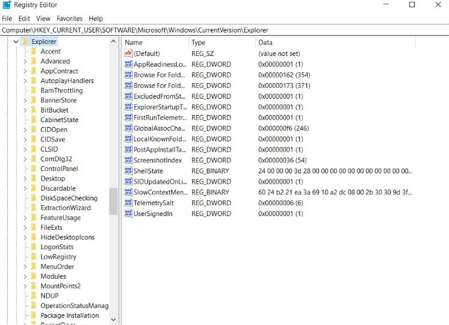
Task: Click the DiskSpaceChecking key folder icon
Action: point(34,198)
